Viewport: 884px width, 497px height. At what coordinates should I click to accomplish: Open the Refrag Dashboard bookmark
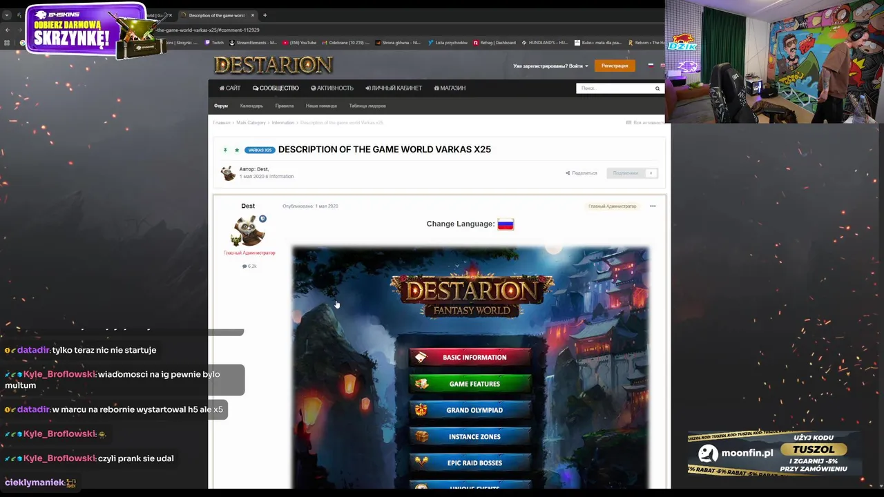[x=494, y=43]
